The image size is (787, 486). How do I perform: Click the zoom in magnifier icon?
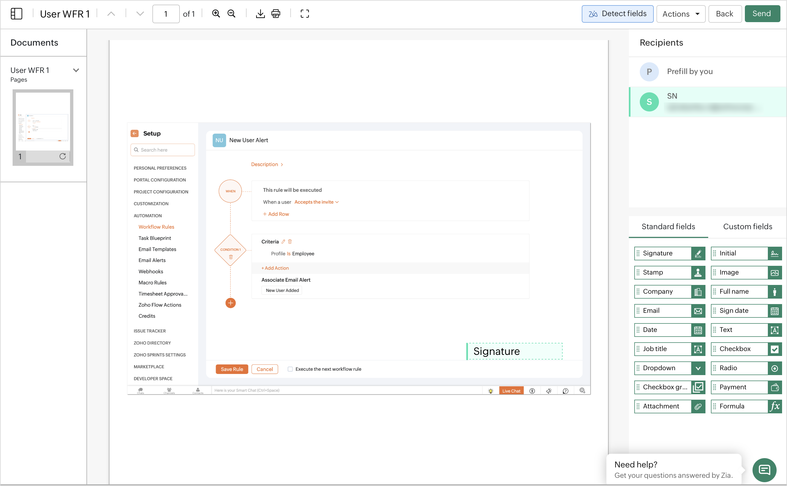click(x=216, y=14)
